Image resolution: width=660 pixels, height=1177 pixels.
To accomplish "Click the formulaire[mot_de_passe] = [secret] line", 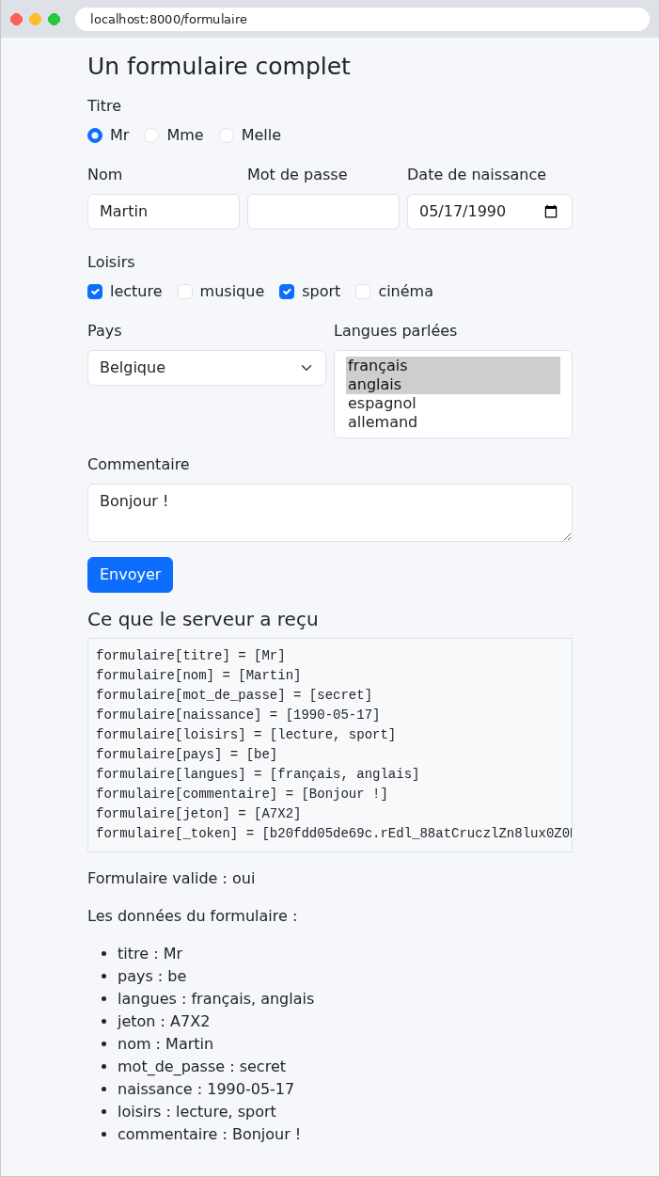I will [x=234, y=694].
